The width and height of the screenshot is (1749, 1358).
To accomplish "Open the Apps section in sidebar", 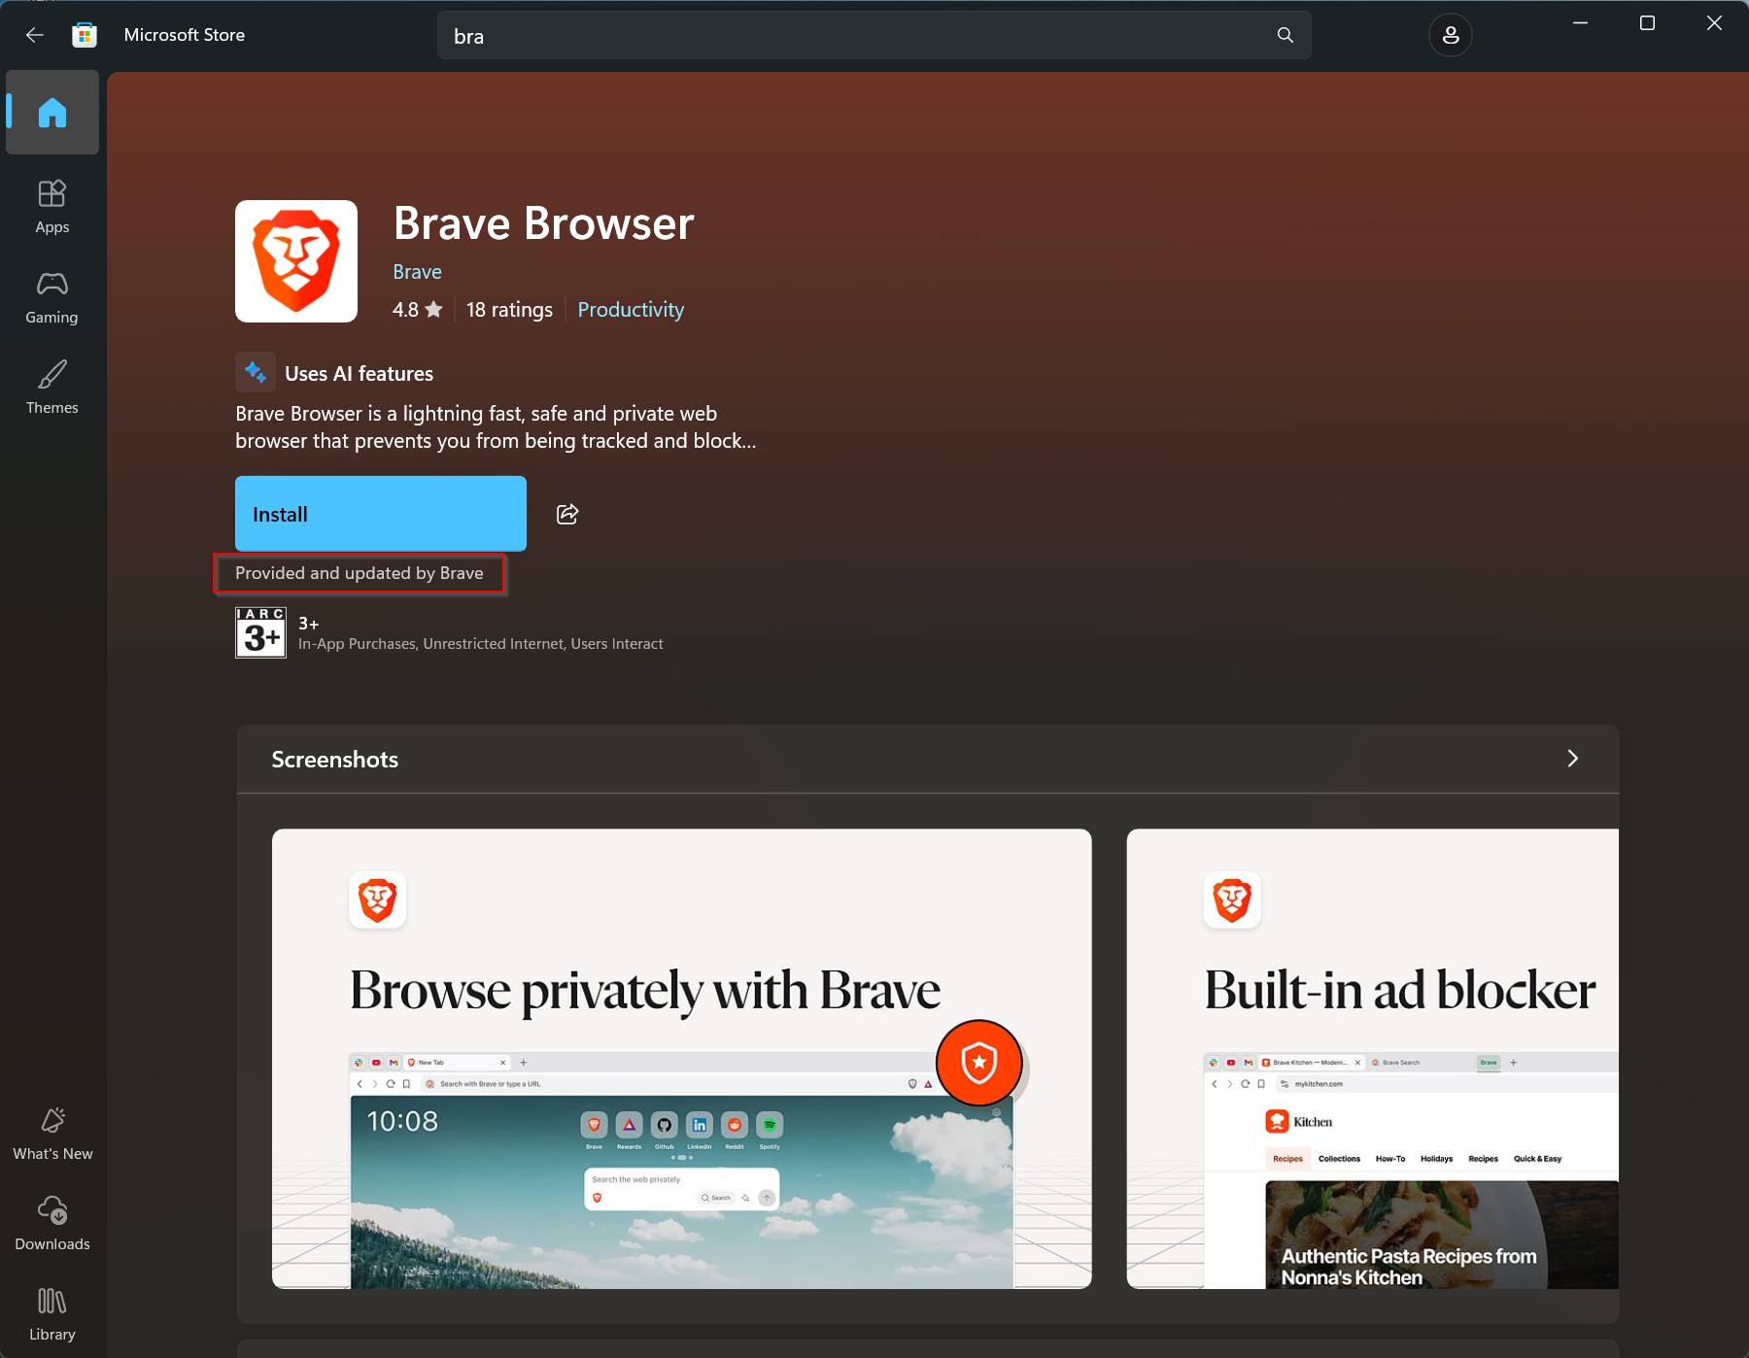I will (52, 206).
